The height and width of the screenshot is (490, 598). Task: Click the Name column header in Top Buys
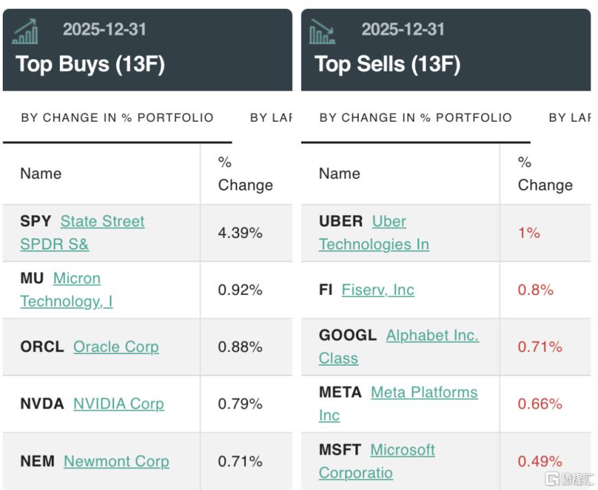pos(41,173)
